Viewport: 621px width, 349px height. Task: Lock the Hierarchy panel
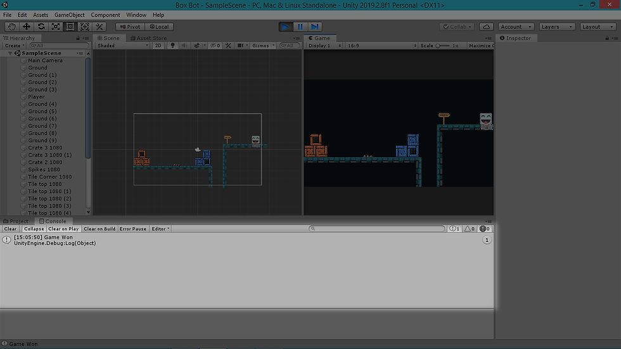[x=78, y=38]
